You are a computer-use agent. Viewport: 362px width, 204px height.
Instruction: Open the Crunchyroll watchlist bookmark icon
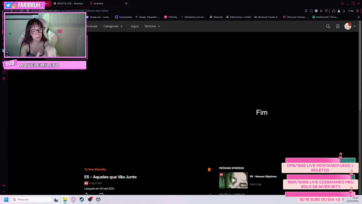click(338, 26)
